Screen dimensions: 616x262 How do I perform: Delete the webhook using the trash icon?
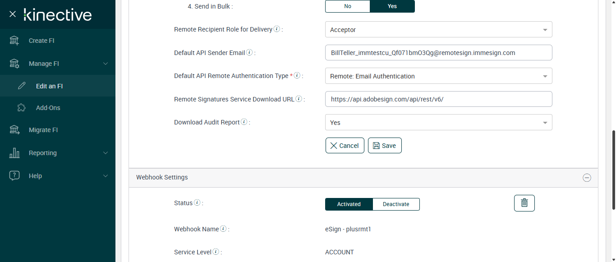pos(524,203)
